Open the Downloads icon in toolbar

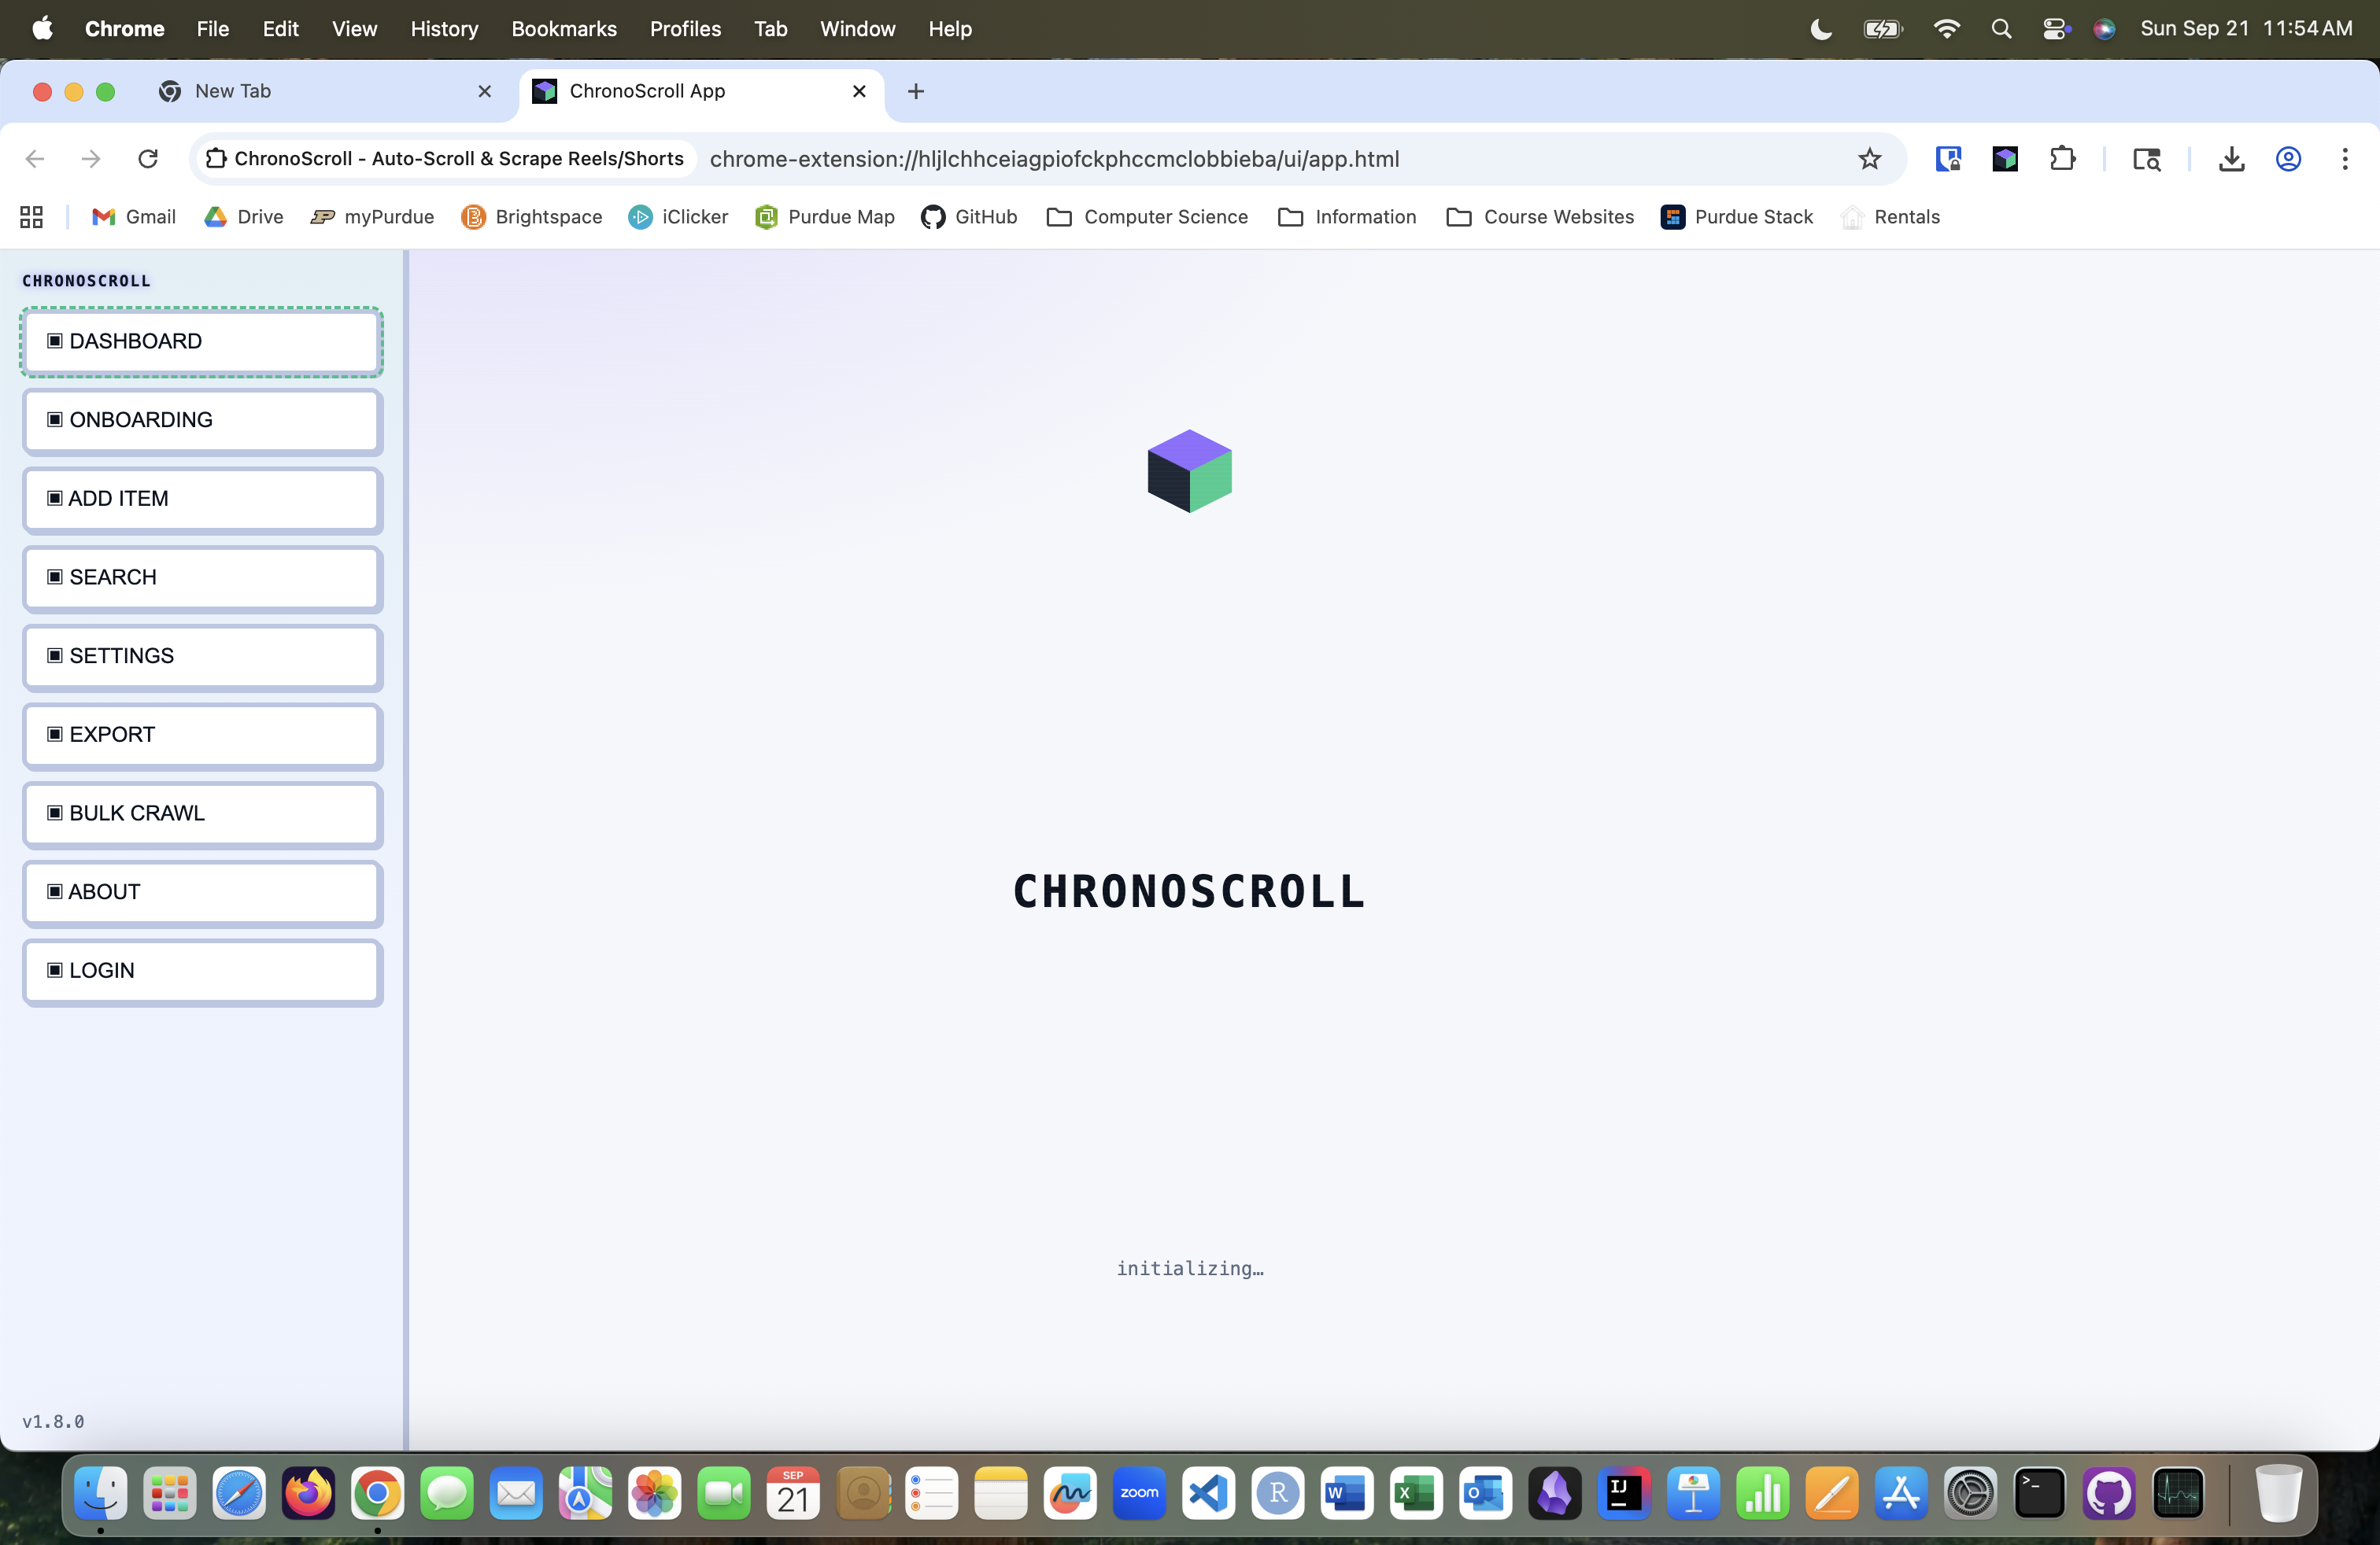[2231, 159]
